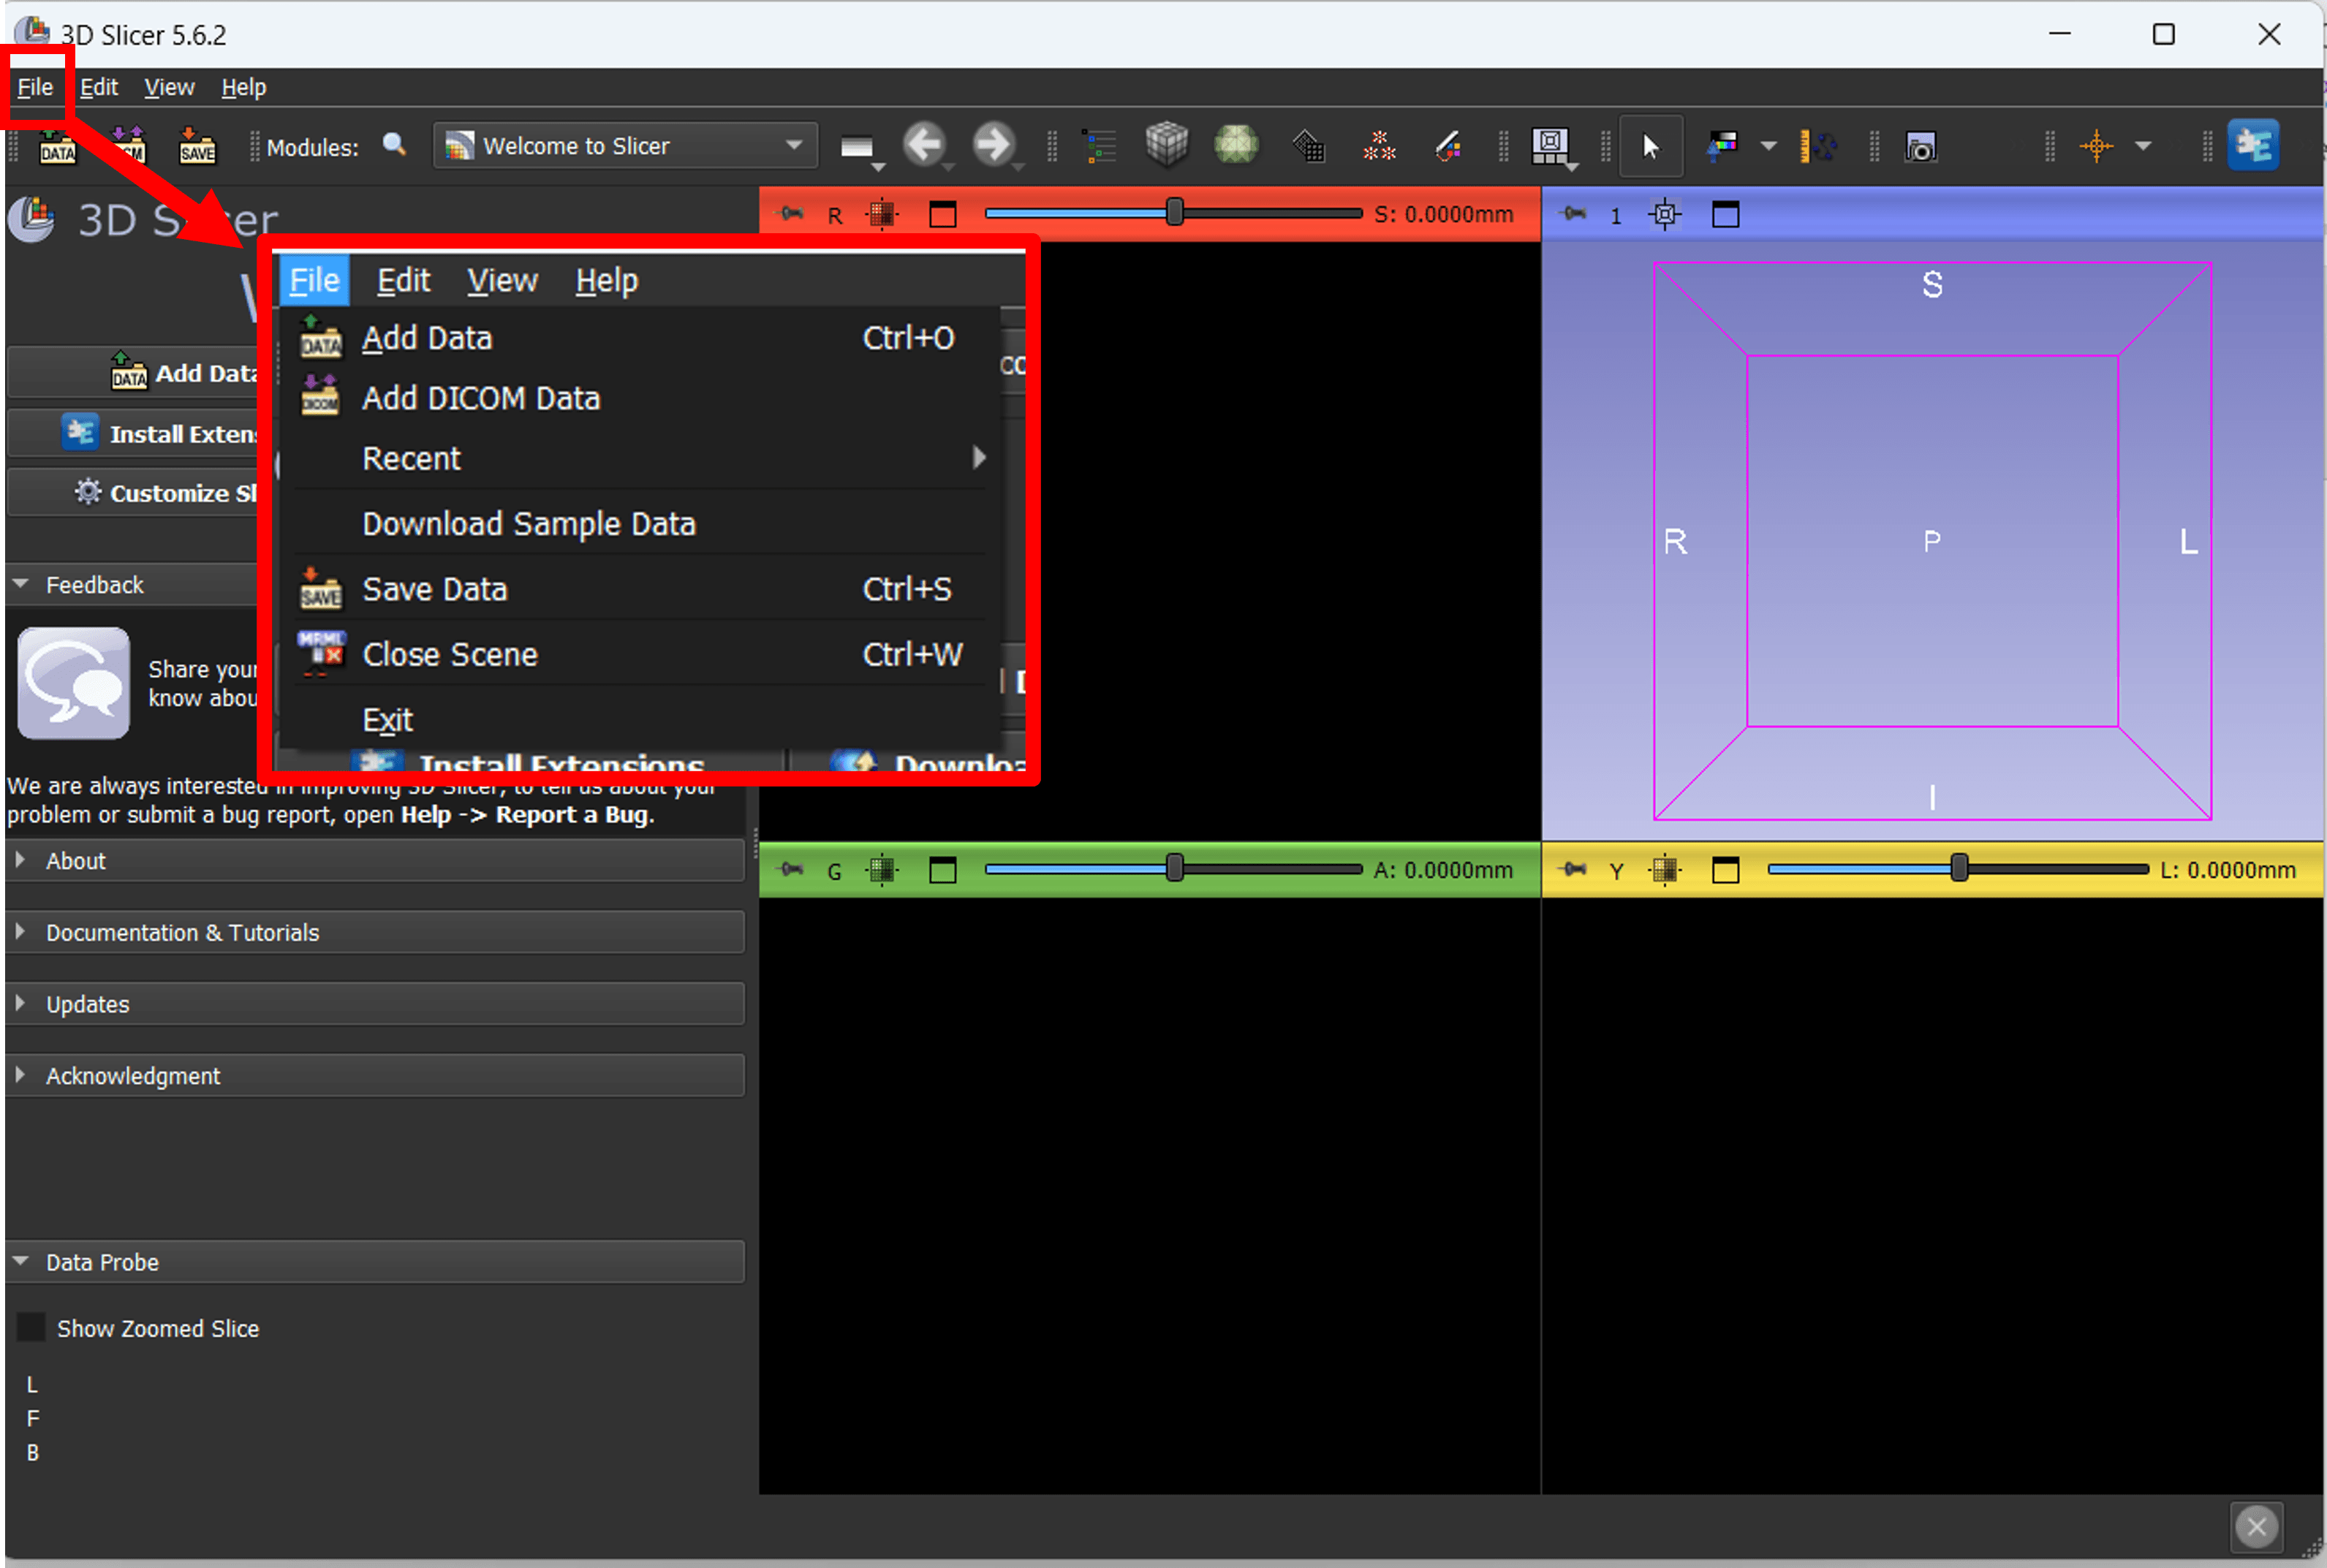Choose Download Sample Data menu entry
Screen dimensions: 2327x1568
pyautogui.click(x=640, y=524)
